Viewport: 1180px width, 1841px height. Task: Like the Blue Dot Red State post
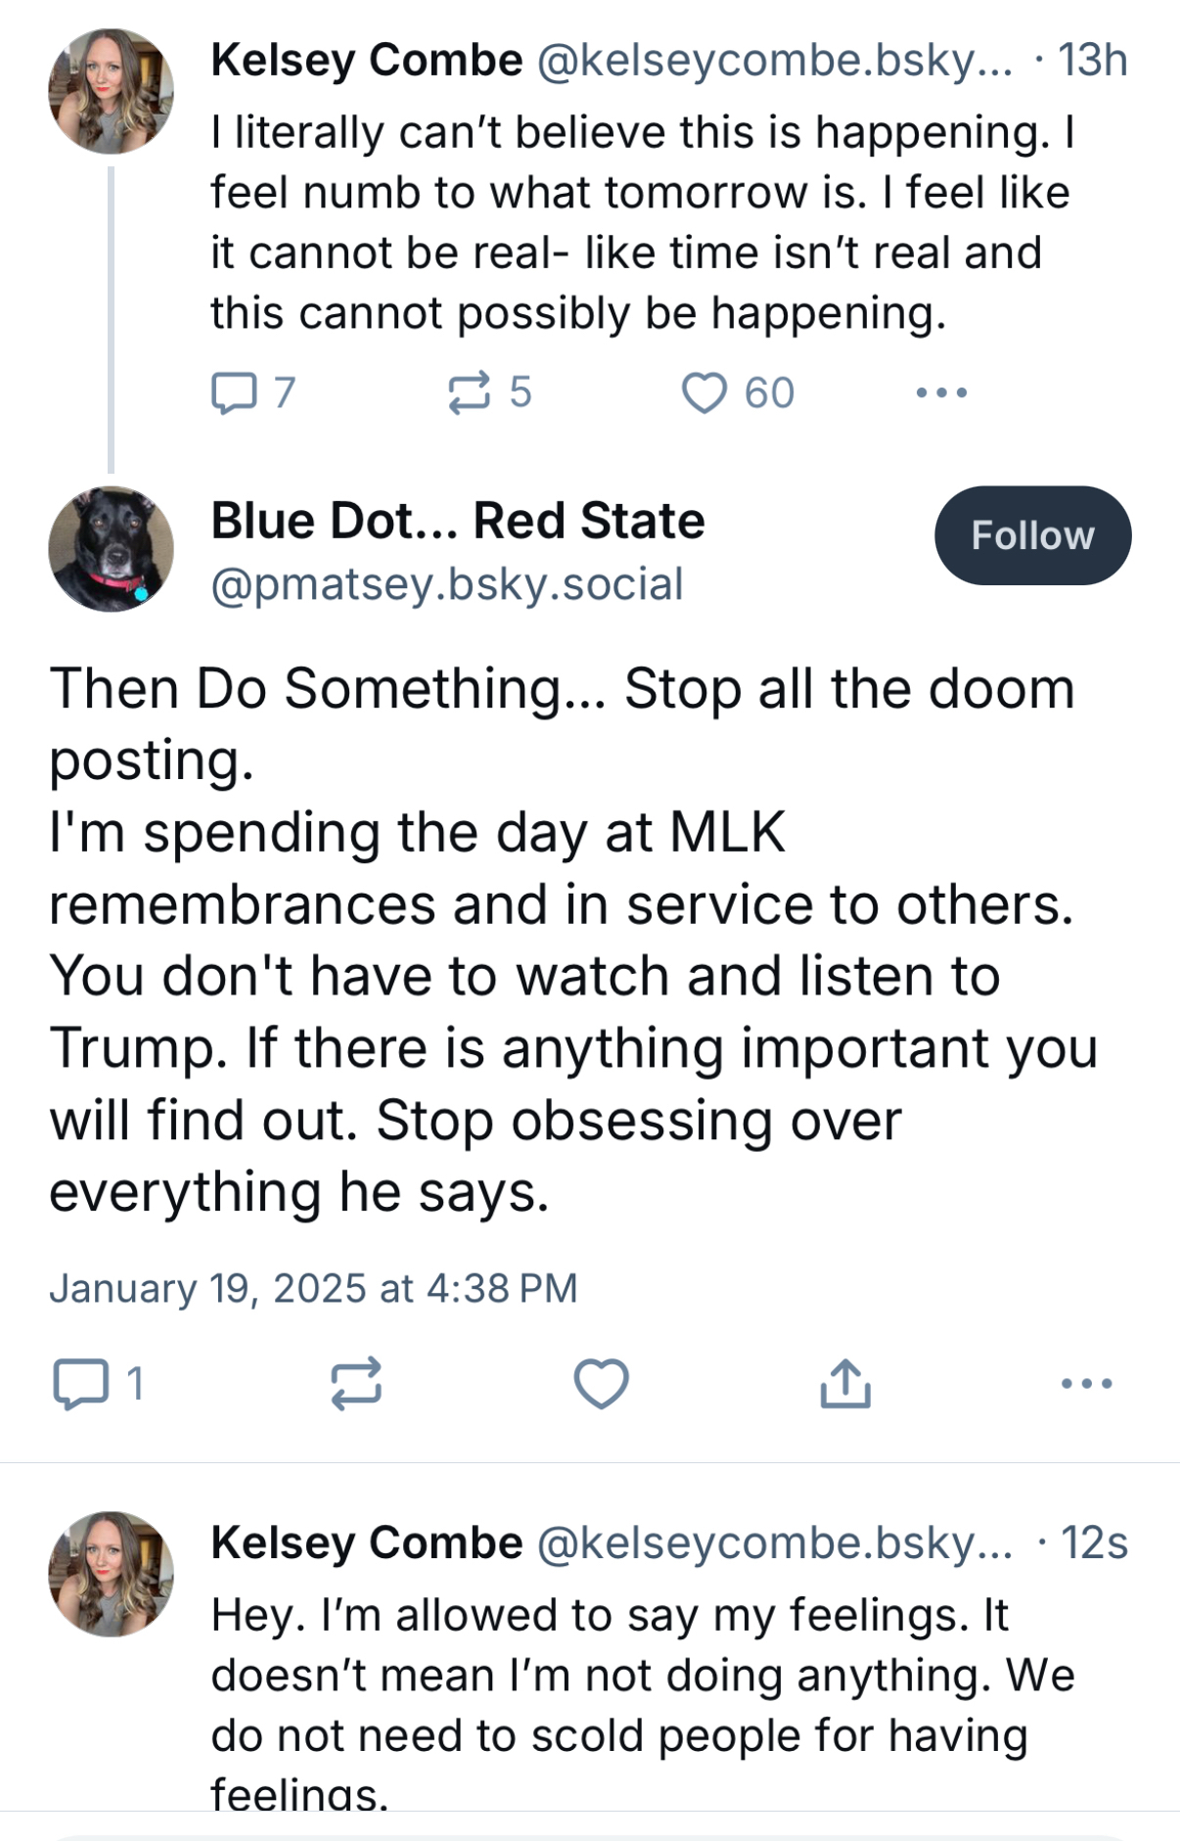[x=601, y=1384]
